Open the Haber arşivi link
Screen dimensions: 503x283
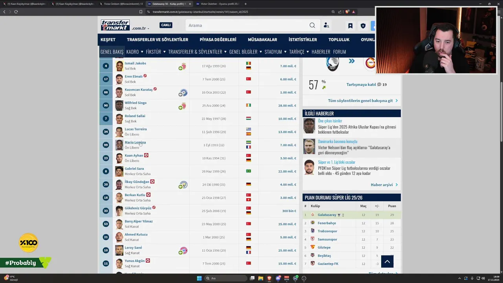click(382, 185)
